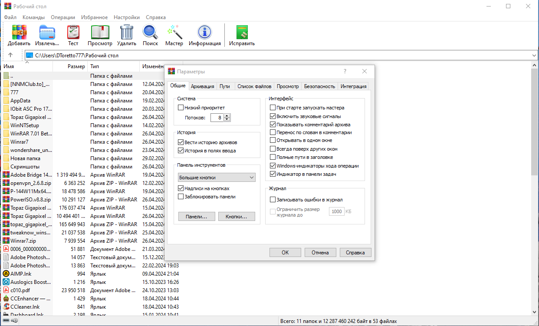This screenshot has width=539, height=326.
Task: Click the OK button
Action: [285, 252]
